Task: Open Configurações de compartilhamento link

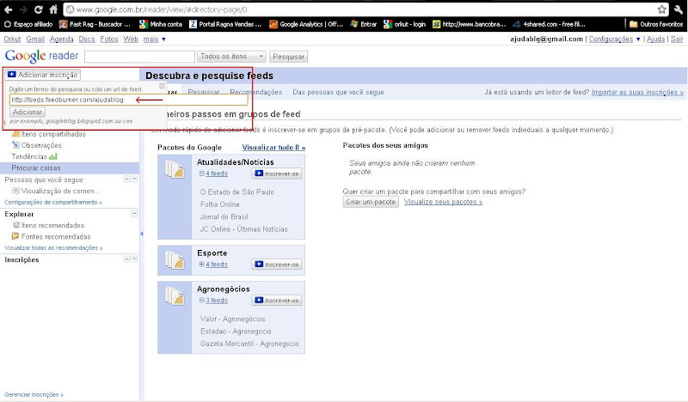Action: (53, 202)
